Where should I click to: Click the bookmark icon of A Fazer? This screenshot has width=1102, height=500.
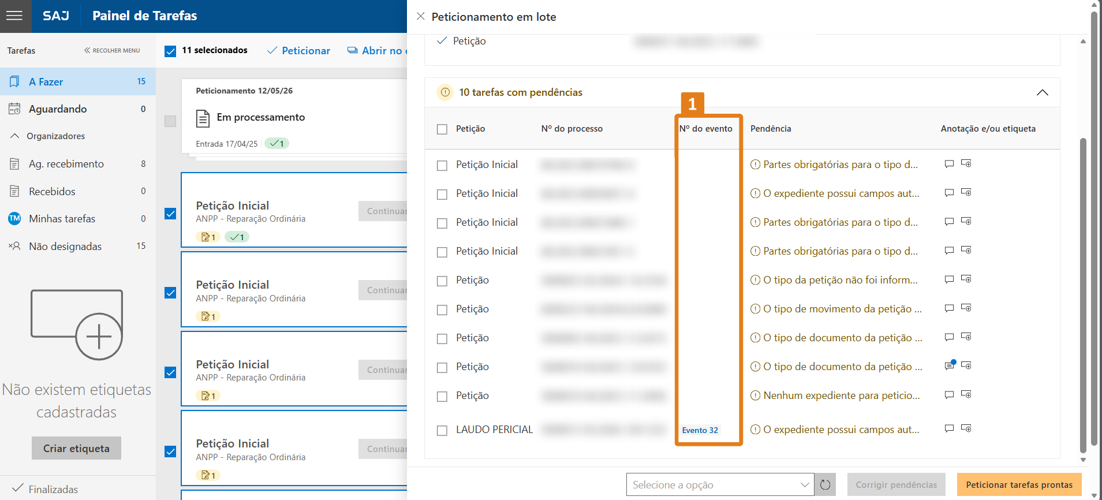14,81
